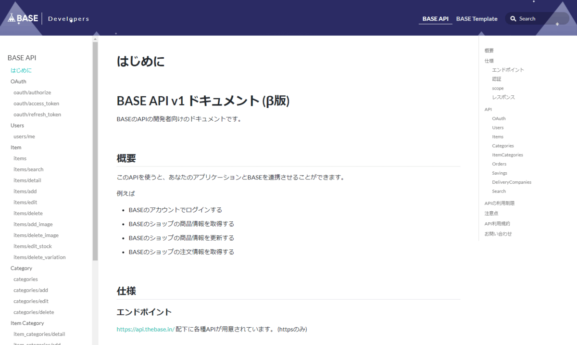Open items/add in the sidebar
577x345 pixels.
[x=25, y=192]
